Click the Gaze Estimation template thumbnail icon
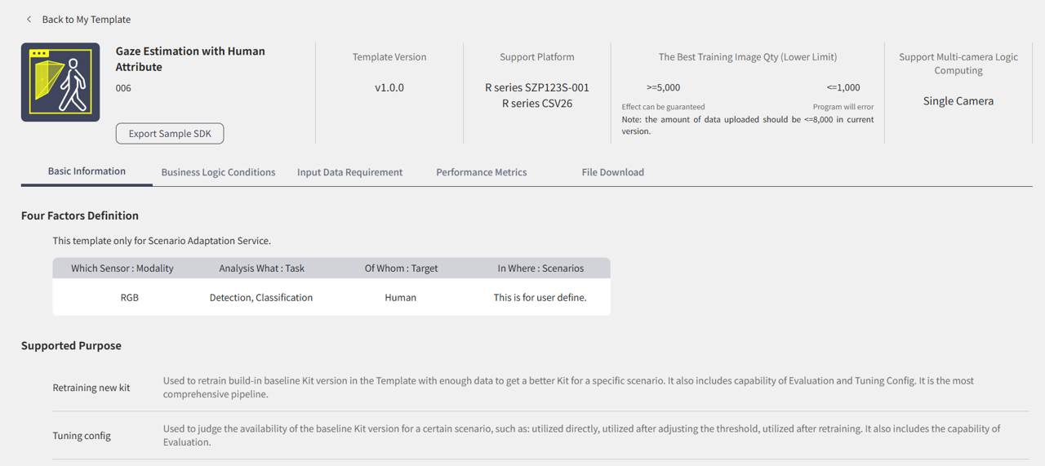Viewport: 1045px width, 466px height. [x=60, y=82]
